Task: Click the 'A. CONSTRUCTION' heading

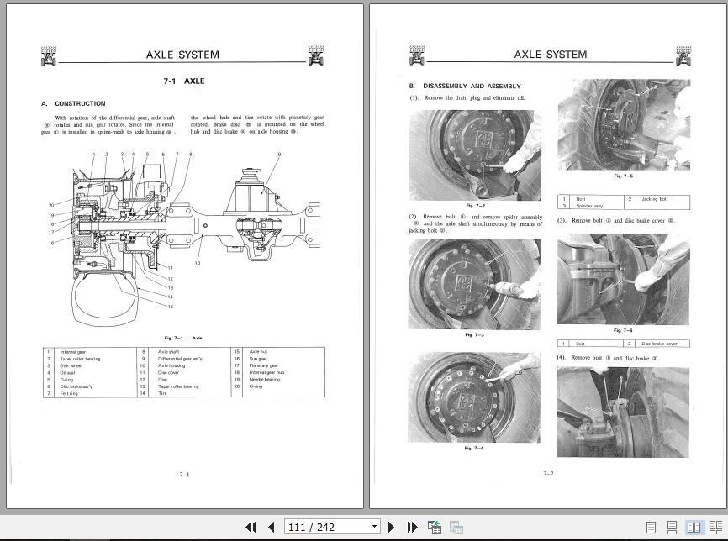Action: [73, 103]
